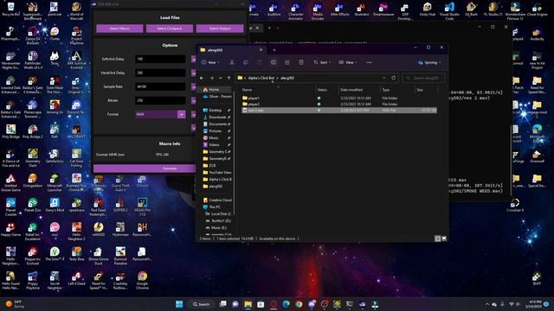Add a new Explorer tab
The width and height of the screenshot is (554, 311).
(x=274, y=50)
